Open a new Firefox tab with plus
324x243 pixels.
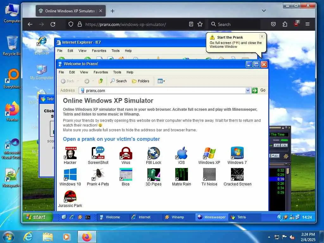tap(112, 11)
